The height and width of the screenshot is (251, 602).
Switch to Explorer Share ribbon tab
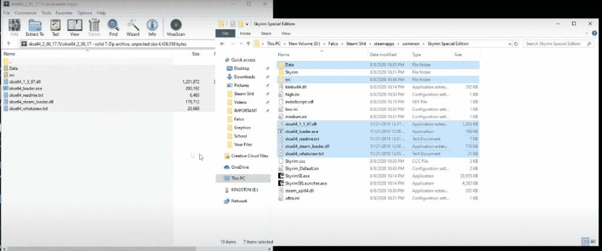click(x=266, y=34)
